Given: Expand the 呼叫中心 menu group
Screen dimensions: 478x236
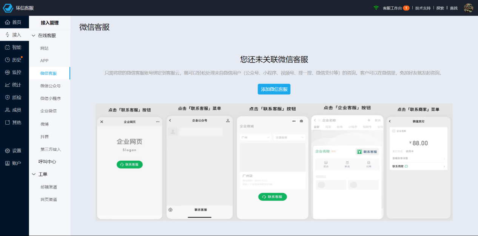Looking at the screenshot, I should click(47, 162).
